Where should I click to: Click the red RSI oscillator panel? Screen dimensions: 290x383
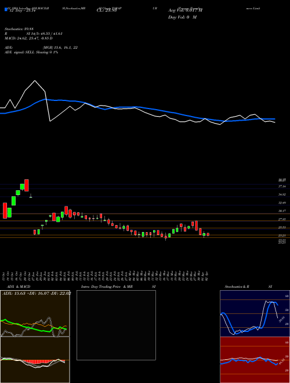click(255, 360)
